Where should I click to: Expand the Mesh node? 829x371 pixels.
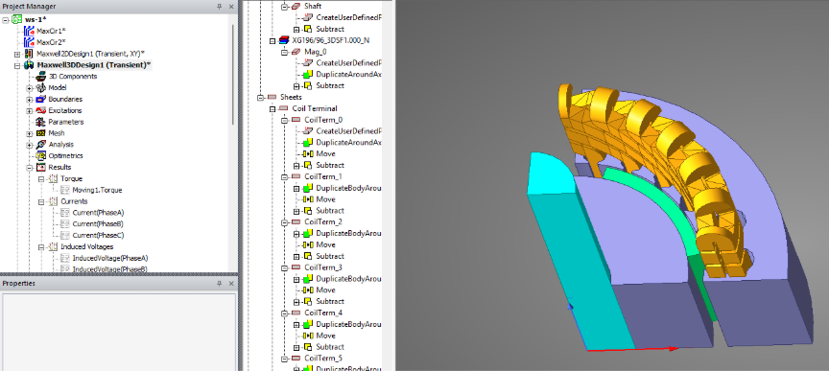(30, 133)
